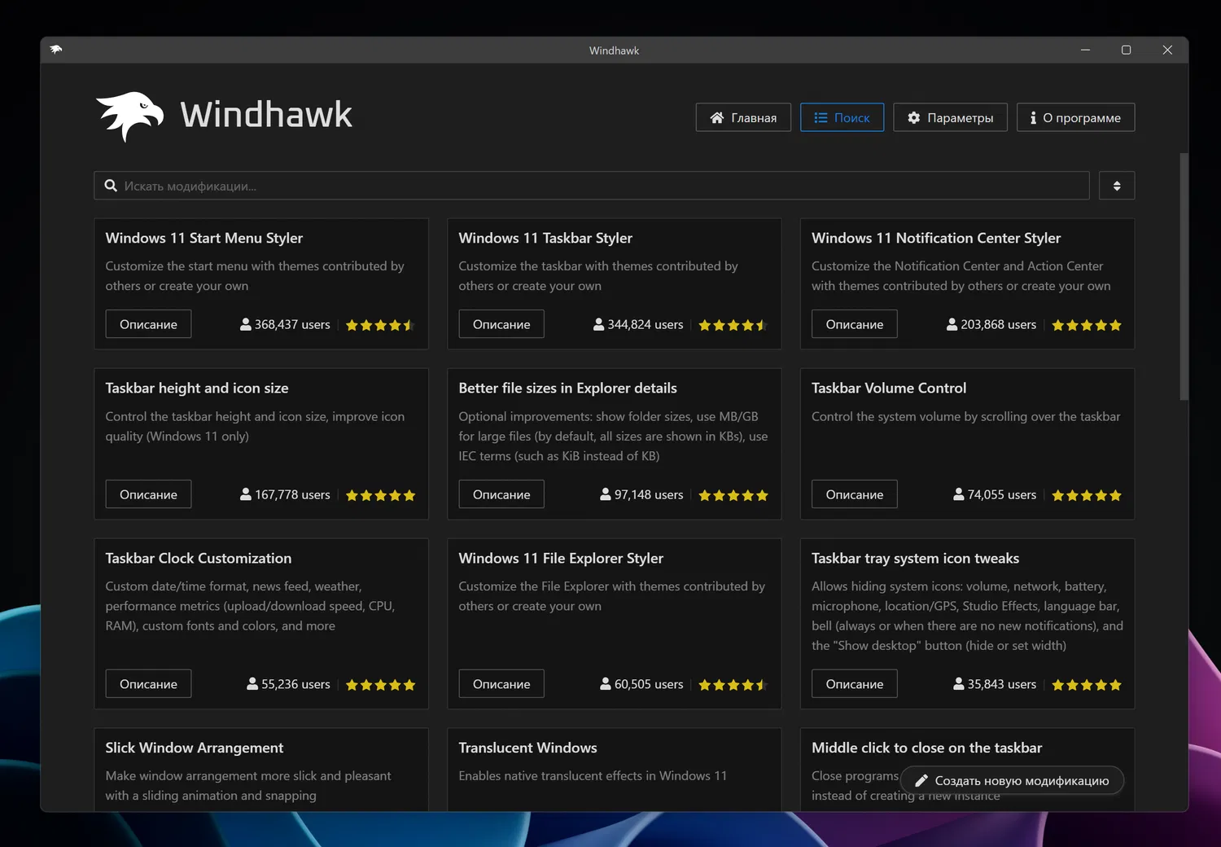Click the user icon beside 97,148 users
Screen dimensions: 1221x847
[x=606, y=494]
